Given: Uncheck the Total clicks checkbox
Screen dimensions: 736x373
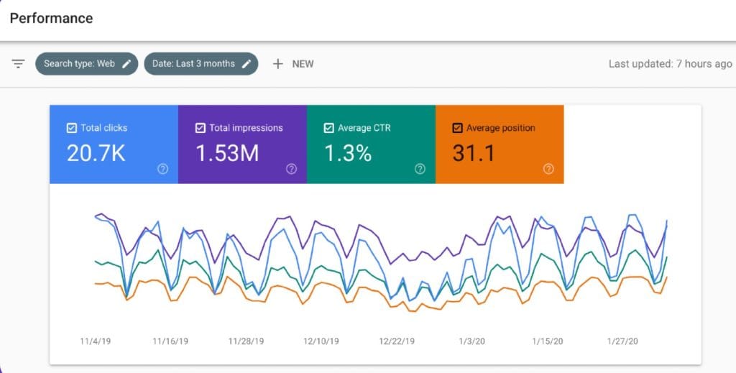Looking at the screenshot, I should 71,128.
